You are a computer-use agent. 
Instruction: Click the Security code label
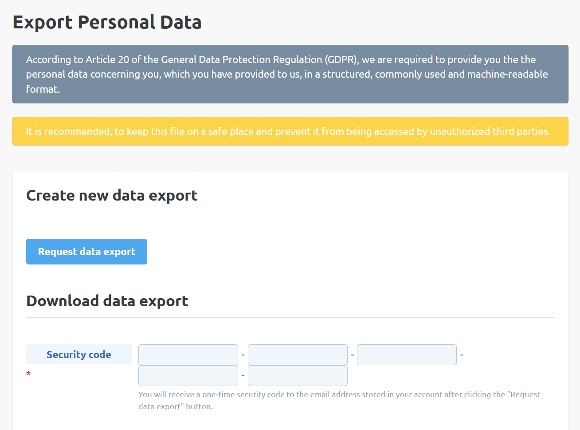click(x=78, y=355)
